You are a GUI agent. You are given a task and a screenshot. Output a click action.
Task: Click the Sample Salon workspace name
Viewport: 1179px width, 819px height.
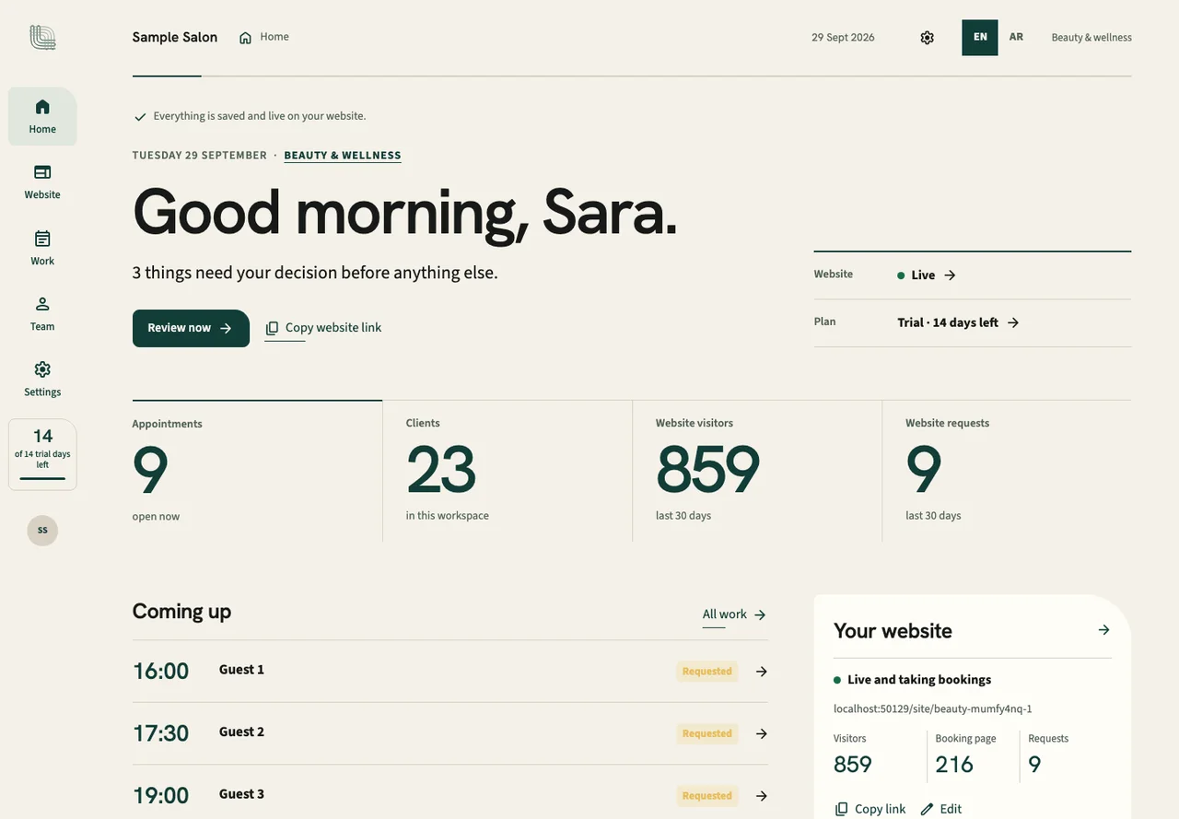coord(175,38)
